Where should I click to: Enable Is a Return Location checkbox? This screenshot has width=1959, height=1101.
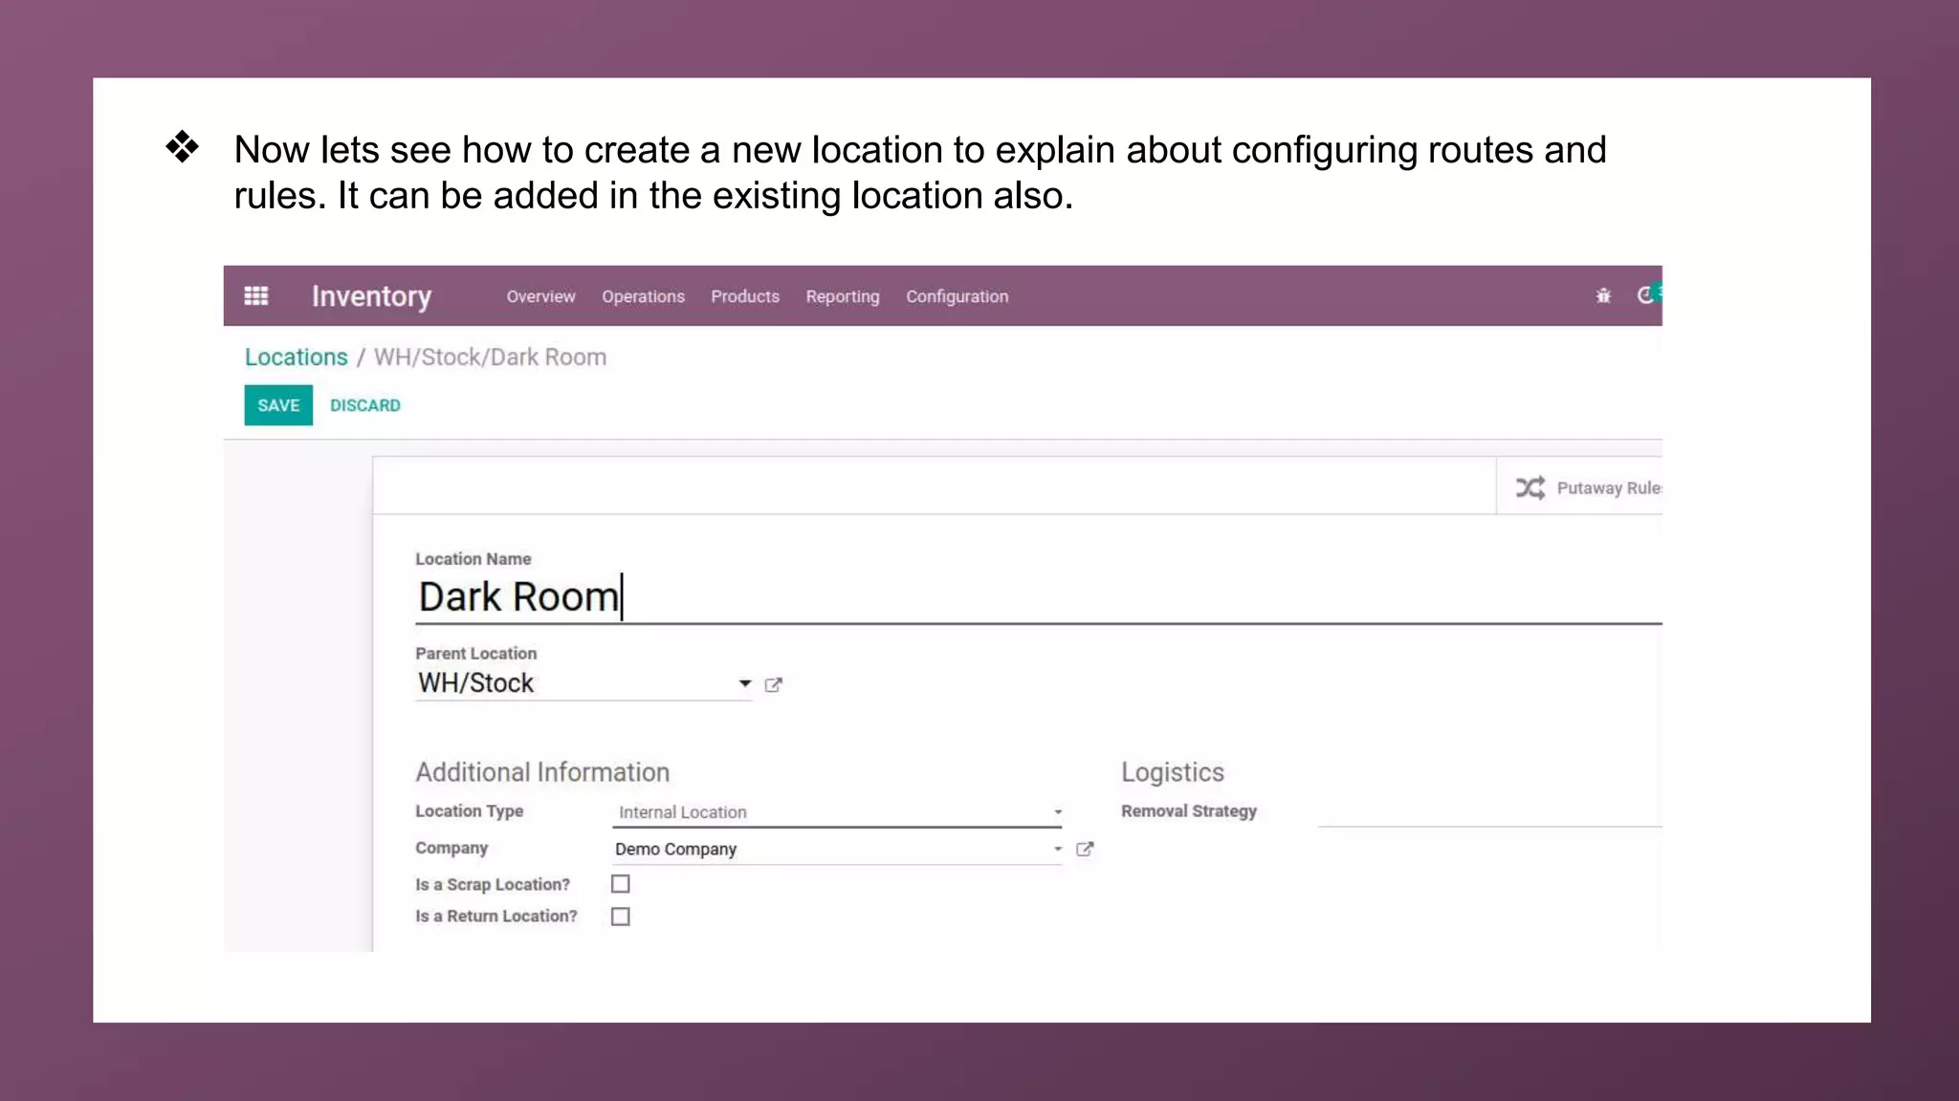pos(621,917)
